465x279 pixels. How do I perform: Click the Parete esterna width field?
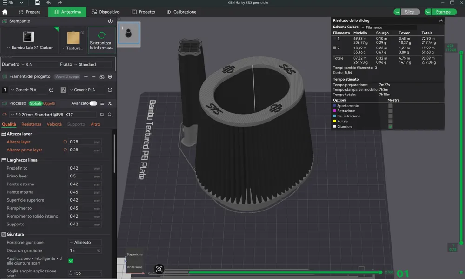[85, 184]
